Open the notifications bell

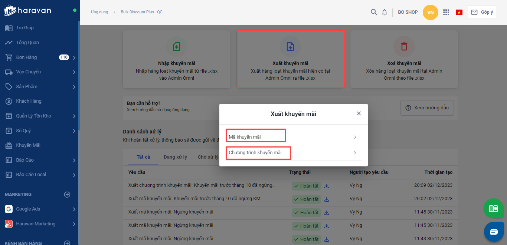pyautogui.click(x=385, y=12)
